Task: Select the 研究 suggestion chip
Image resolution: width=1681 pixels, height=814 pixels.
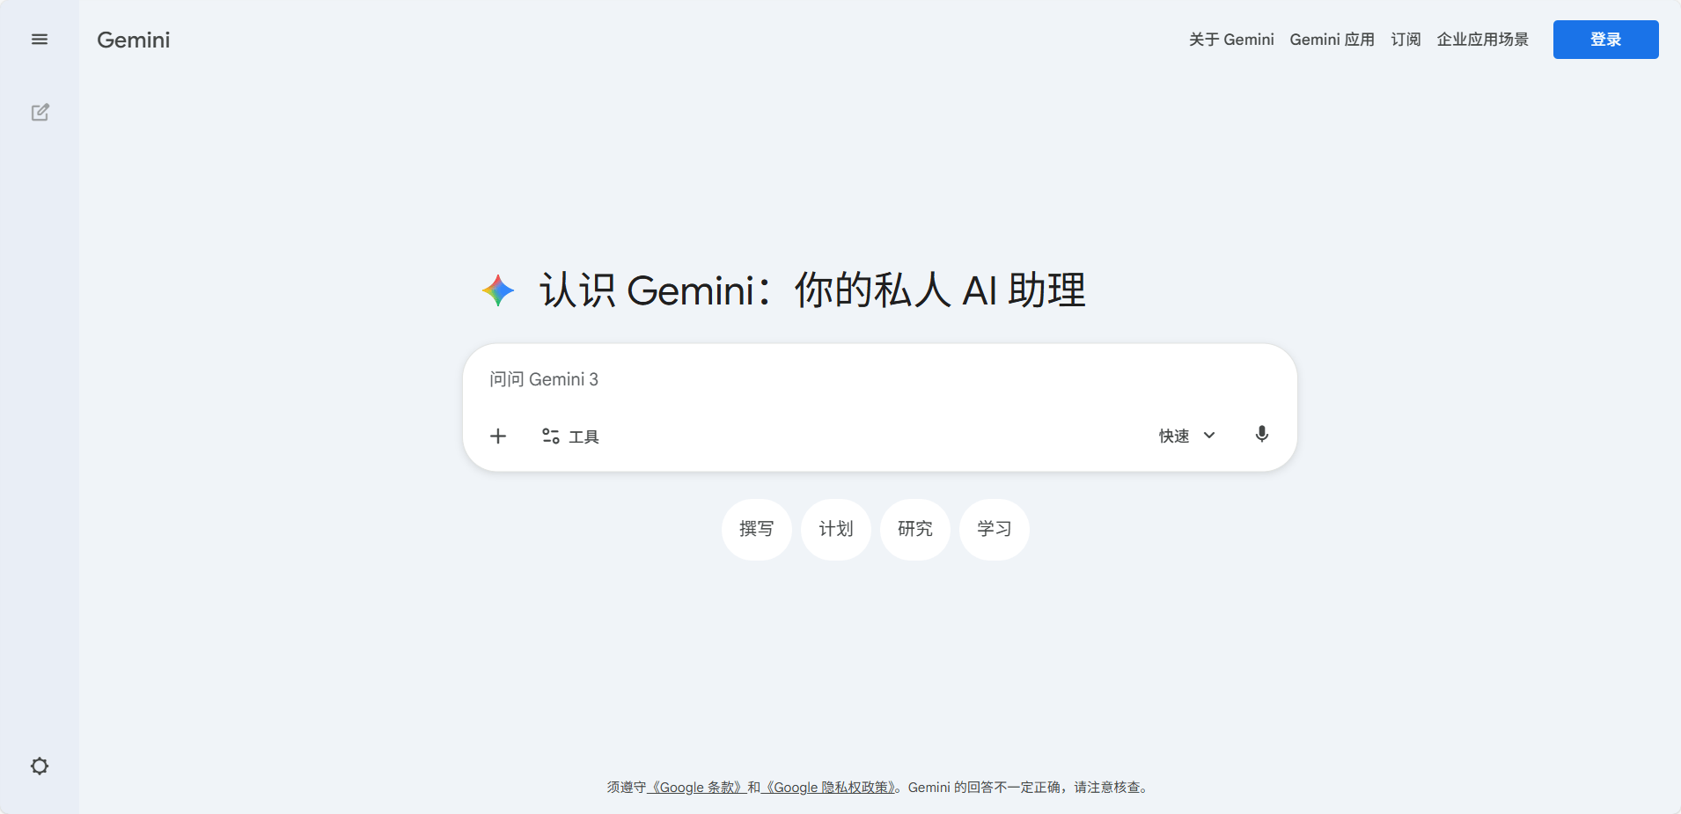Action: 915,529
